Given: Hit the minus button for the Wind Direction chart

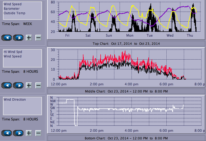Looking at the screenshot, I should pyautogui.click(x=38, y=133).
